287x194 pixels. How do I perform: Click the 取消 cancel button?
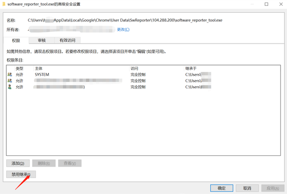247,188
